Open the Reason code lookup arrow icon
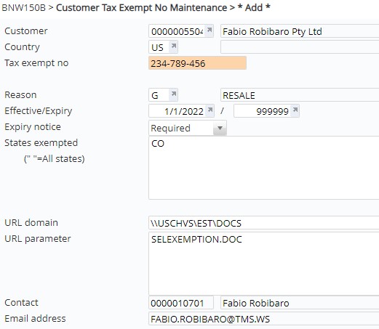 [174, 94]
